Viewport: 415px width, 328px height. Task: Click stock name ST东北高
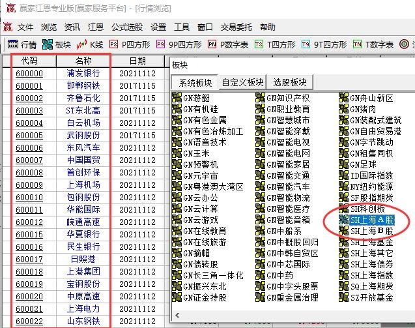pyautogui.click(x=83, y=110)
